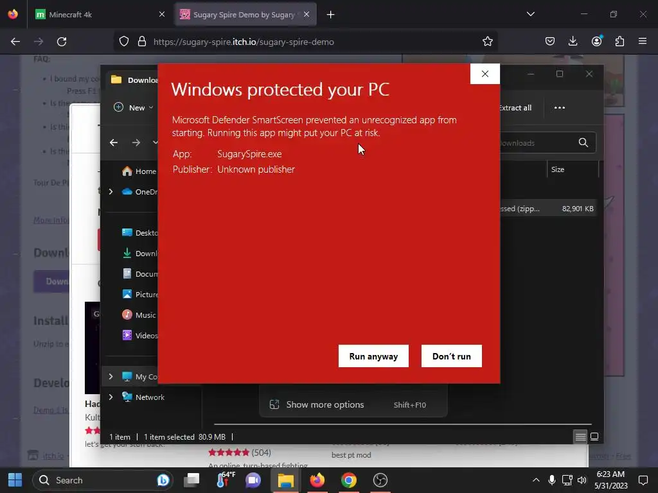This screenshot has height=493, width=658.
Task: Go back in Firefox
Action: [x=15, y=42]
